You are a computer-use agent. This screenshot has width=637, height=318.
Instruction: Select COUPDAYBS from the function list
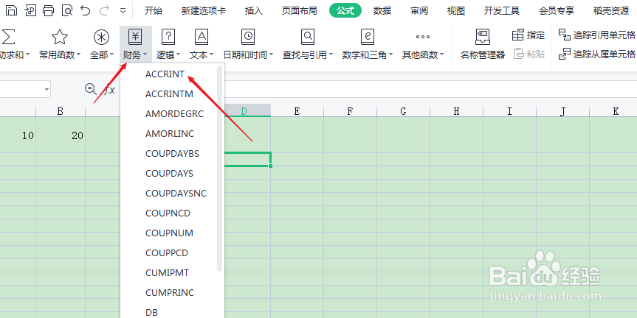coord(172,154)
